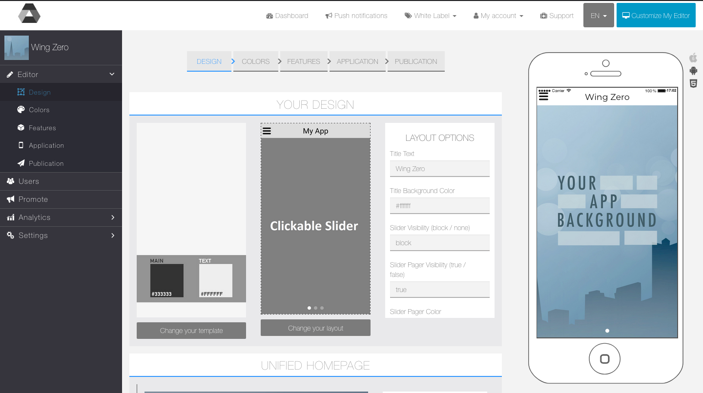Click the Promote megaphone icon
Image resolution: width=703 pixels, height=393 pixels.
coord(10,199)
